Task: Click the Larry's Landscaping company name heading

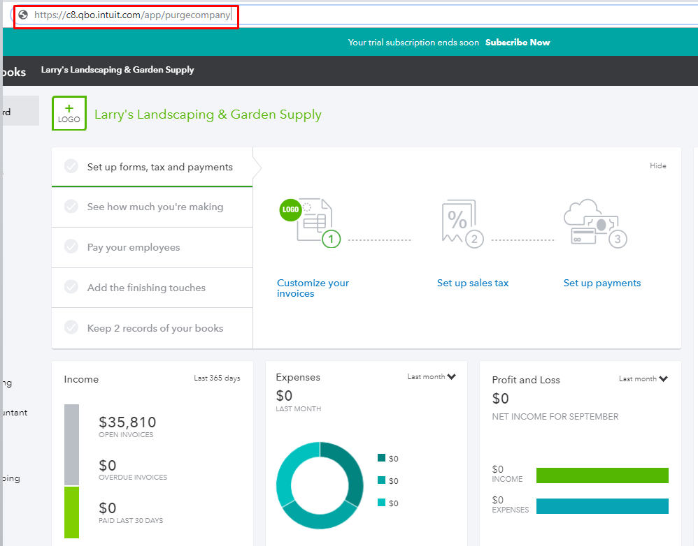Action: [208, 115]
